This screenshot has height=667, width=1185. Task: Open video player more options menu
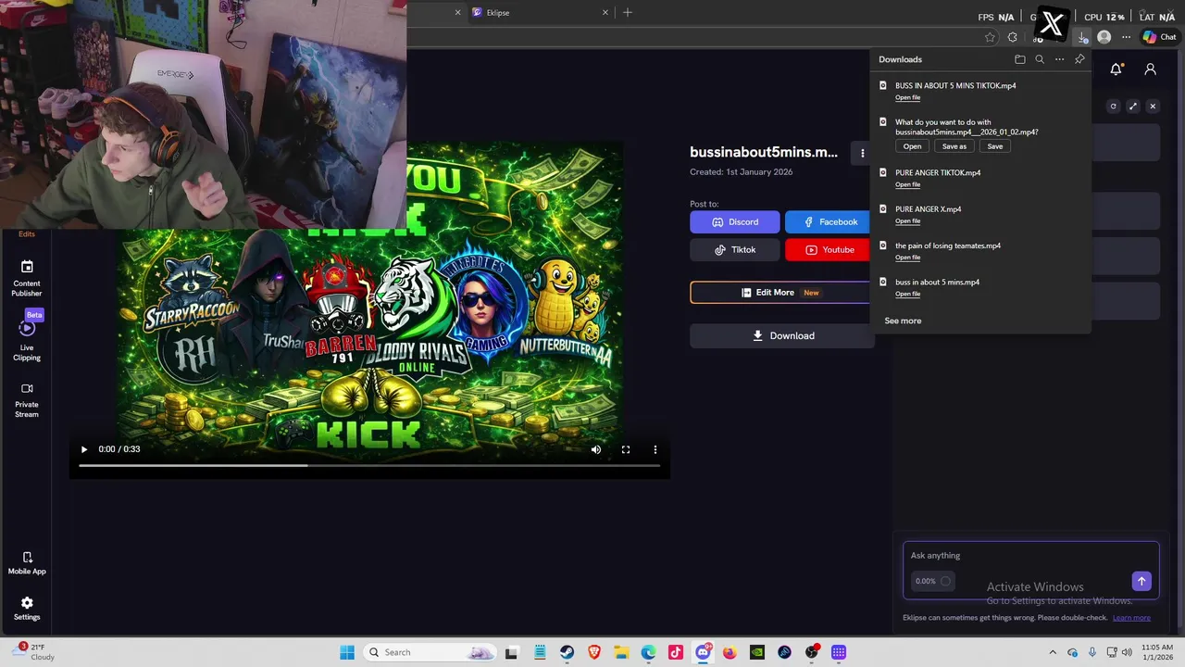click(655, 449)
